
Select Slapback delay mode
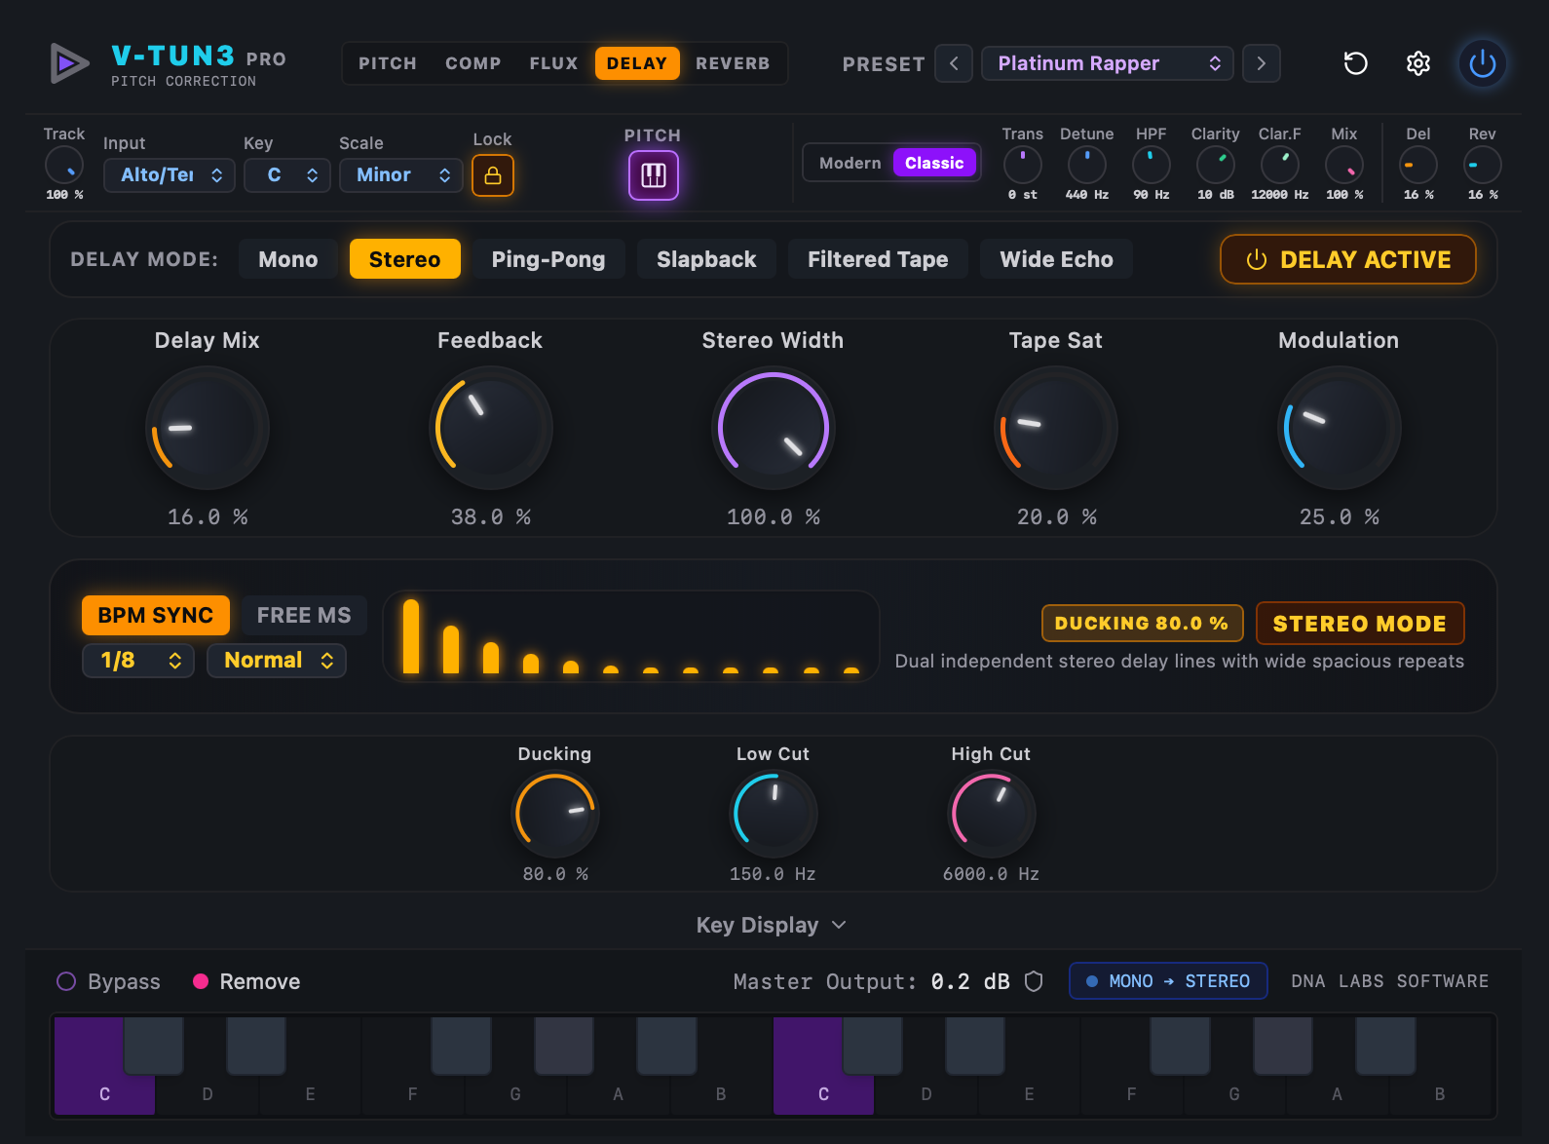coord(706,259)
